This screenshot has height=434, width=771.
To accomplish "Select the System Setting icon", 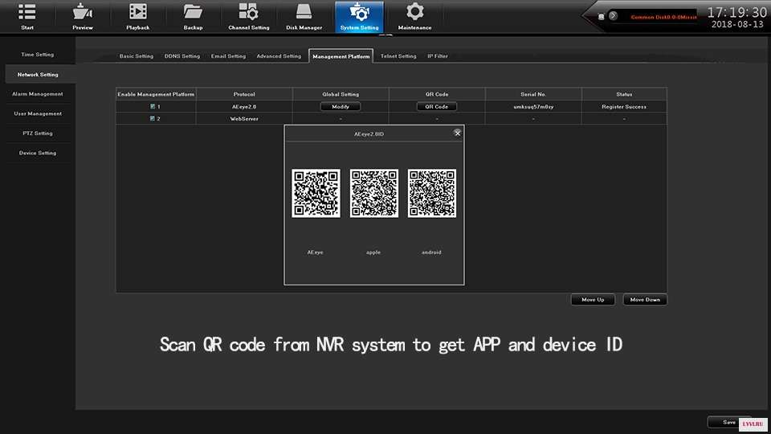I will [359, 13].
